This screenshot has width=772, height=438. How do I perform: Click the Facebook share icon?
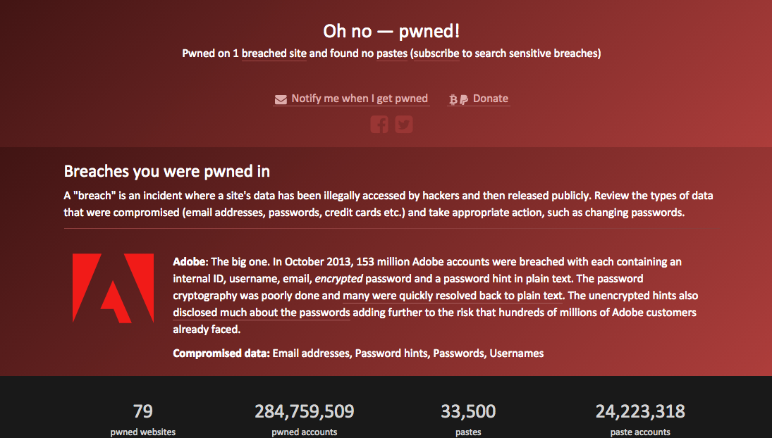(x=379, y=125)
